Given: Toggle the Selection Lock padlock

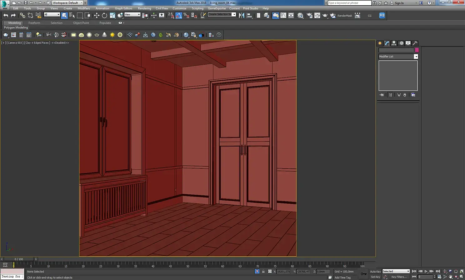Looking at the screenshot, I should [263, 272].
